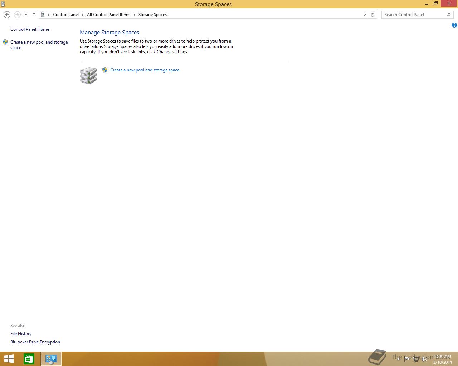Click sidebar Create a new pool link
The height and width of the screenshot is (366, 458).
click(x=39, y=45)
